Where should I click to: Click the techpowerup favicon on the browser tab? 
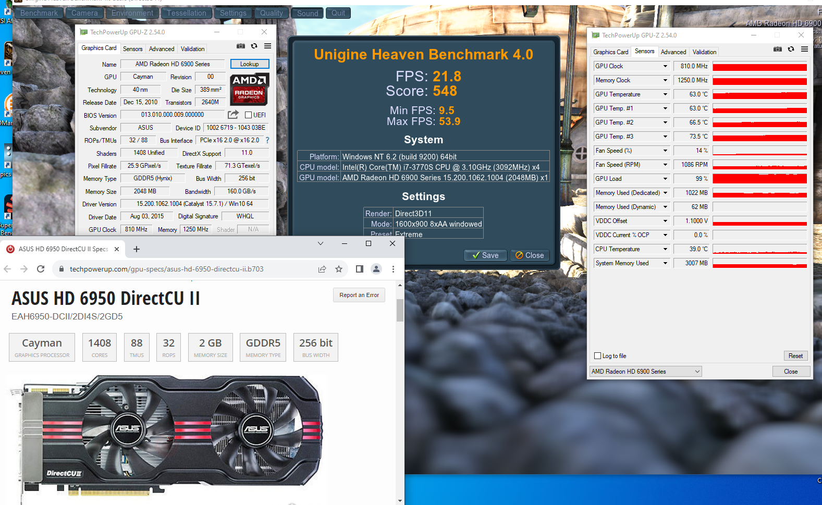pyautogui.click(x=10, y=249)
